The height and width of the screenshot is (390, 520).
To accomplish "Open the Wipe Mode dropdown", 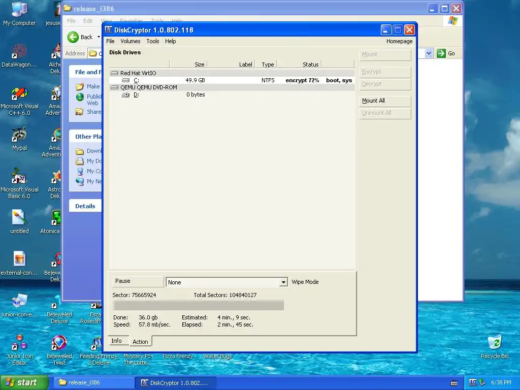I will [283, 282].
